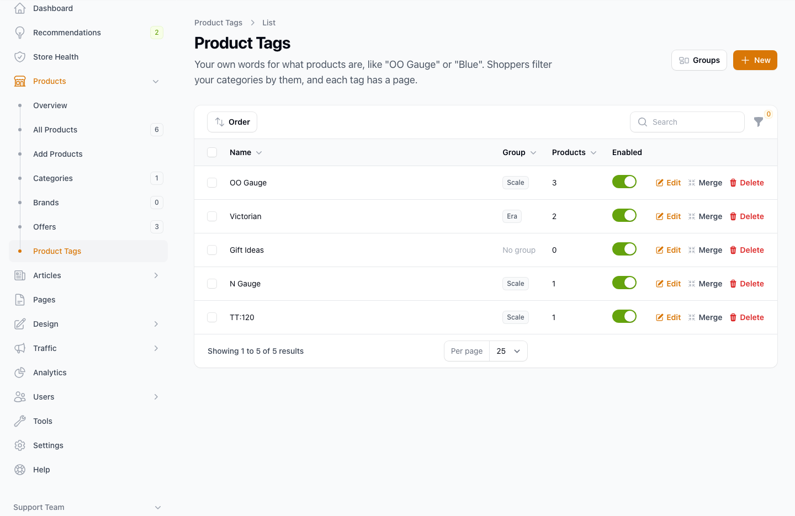Click the Settings gear icon
795x516 pixels.
20,445
